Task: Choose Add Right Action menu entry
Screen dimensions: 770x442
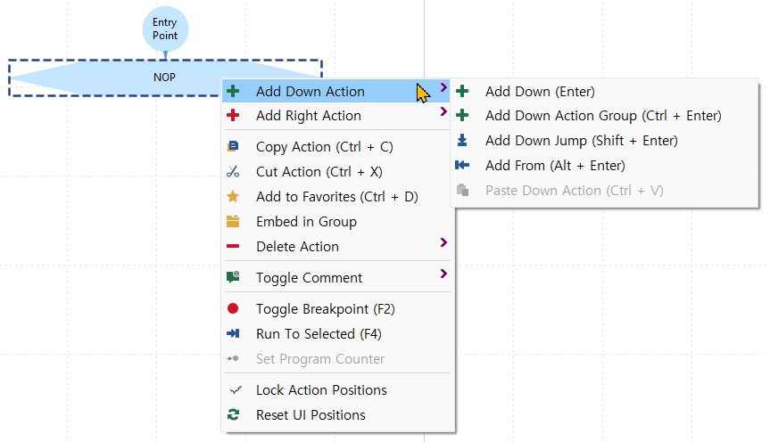Action: 336,116
